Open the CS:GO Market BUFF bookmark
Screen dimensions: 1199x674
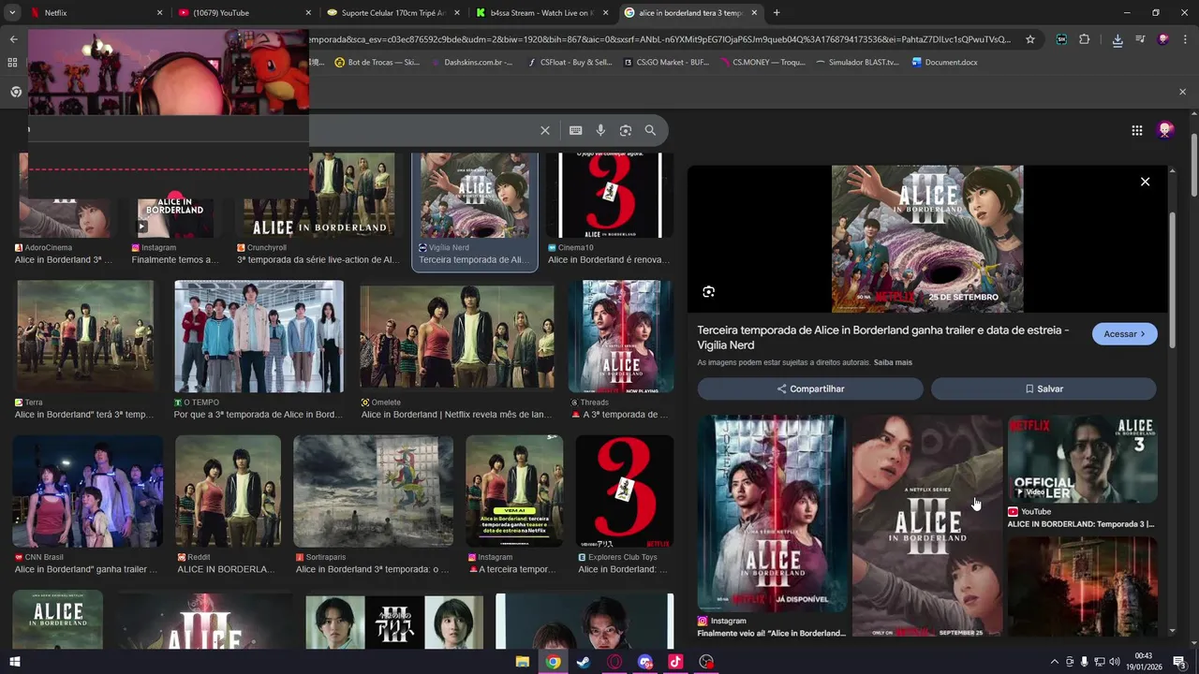[667, 62]
